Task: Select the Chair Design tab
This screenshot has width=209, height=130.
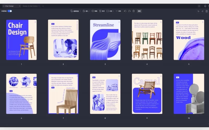Action: tap(10, 6)
